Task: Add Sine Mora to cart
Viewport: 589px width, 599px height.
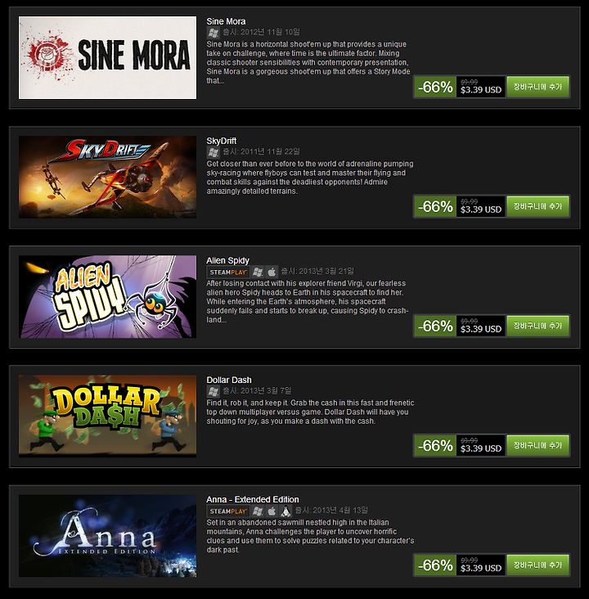Action: [537, 87]
